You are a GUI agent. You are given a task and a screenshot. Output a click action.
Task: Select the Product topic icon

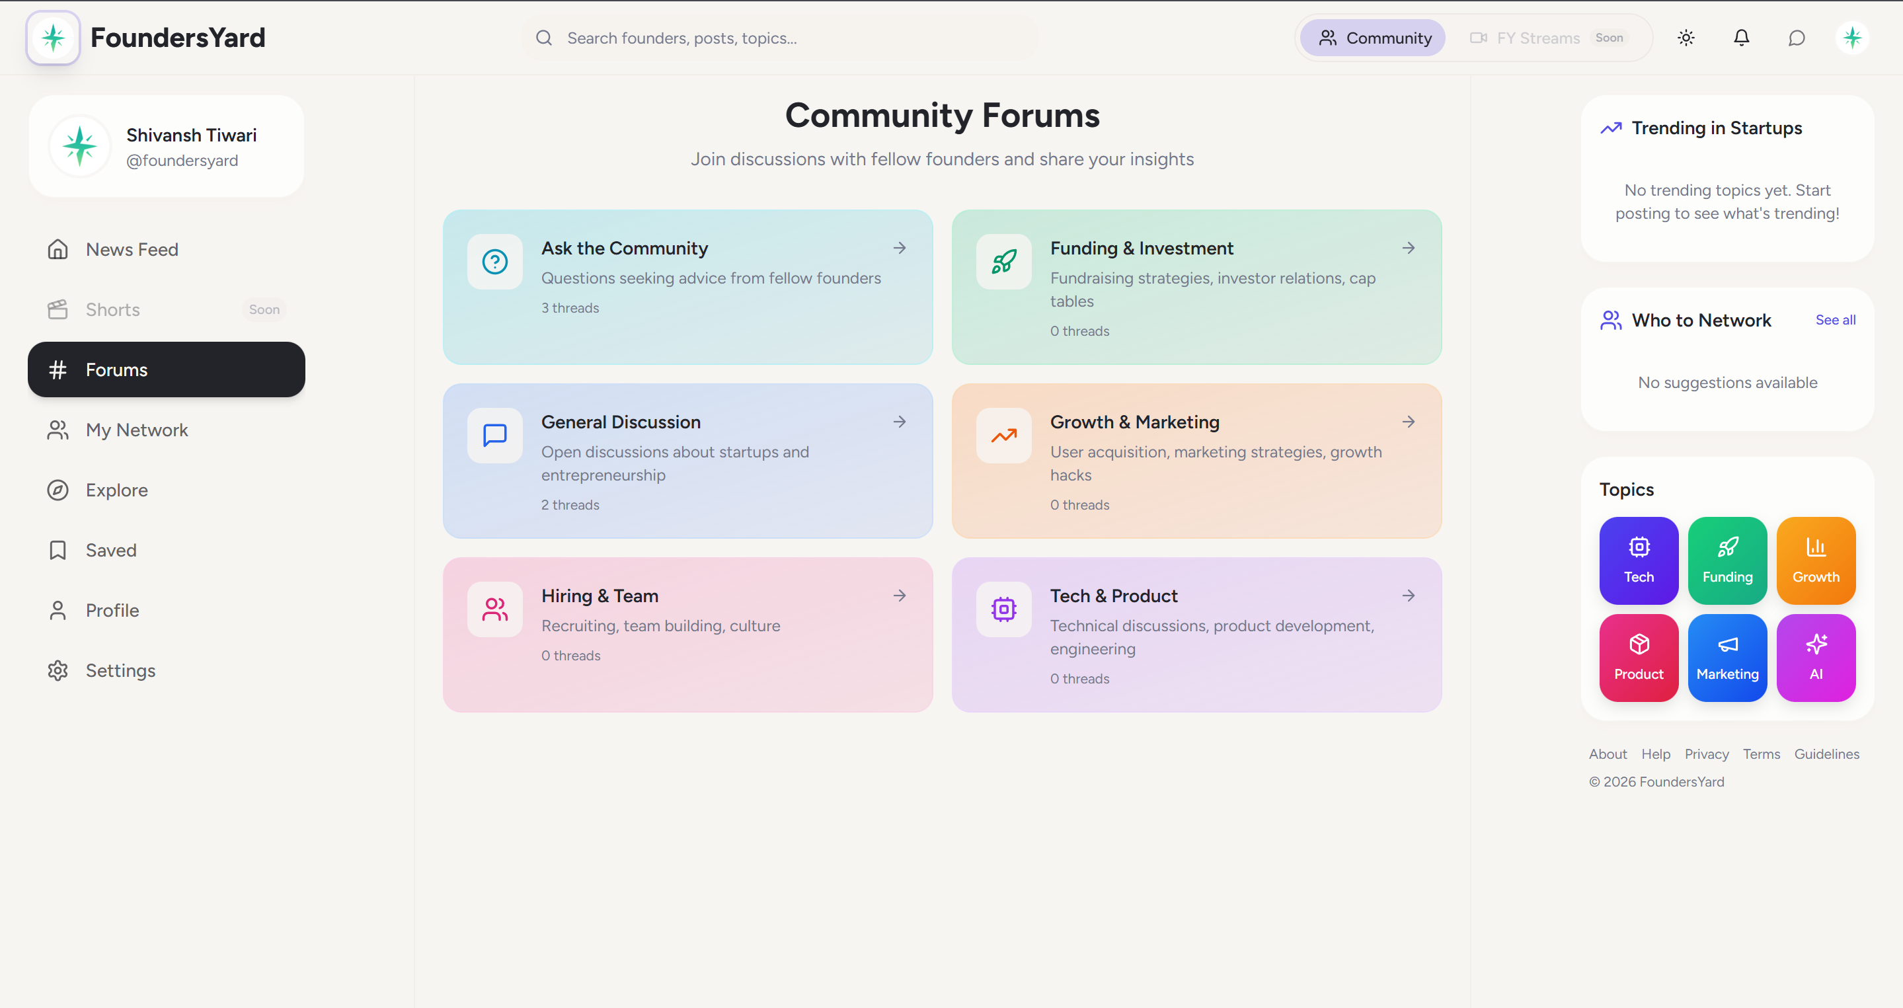[1639, 657]
